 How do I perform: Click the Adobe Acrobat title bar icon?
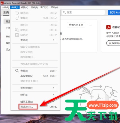pos(2,3)
